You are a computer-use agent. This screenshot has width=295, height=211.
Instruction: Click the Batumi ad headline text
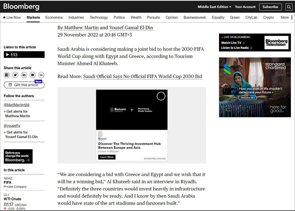[x=129, y=146]
